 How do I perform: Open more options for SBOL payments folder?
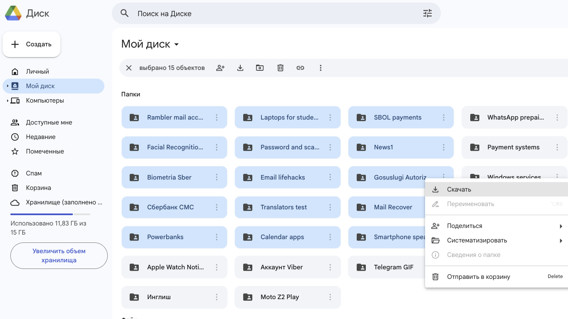coord(444,118)
